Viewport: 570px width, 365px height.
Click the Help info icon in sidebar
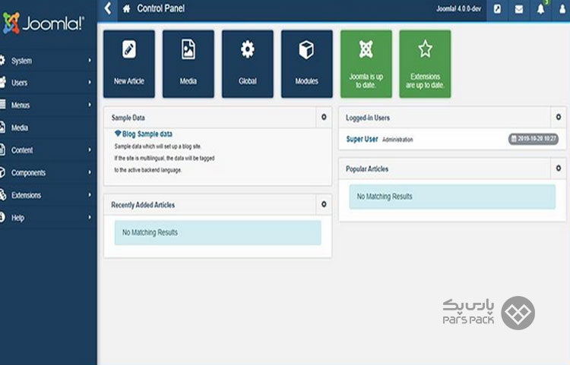click(2, 217)
